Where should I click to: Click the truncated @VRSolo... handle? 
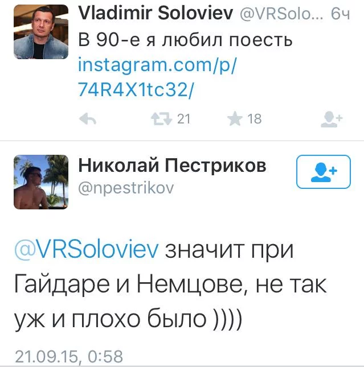pos(281,14)
